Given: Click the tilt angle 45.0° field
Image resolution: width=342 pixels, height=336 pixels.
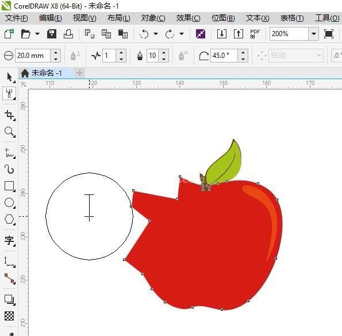Looking at the screenshot, I should point(224,56).
